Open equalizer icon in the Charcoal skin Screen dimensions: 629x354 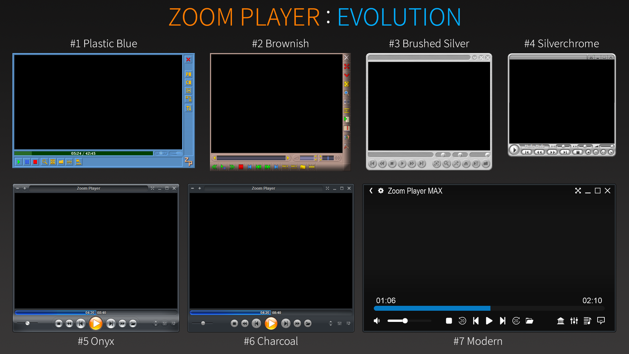340,324
